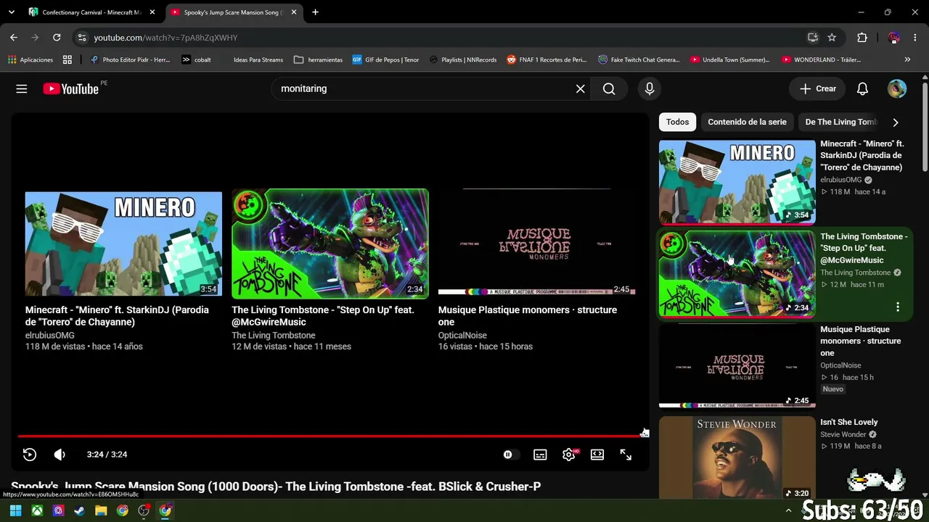Viewport: 929px width, 522px height.
Task: Close the Confectionary Carnival tab
Action: point(152,12)
